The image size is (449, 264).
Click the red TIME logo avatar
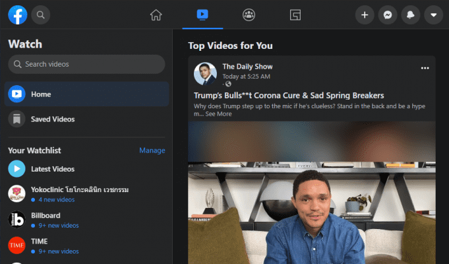pyautogui.click(x=16, y=246)
